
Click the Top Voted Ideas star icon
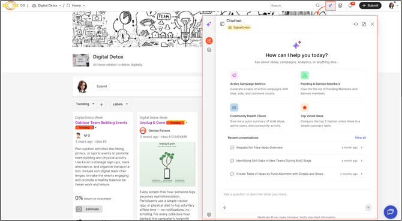305,107
